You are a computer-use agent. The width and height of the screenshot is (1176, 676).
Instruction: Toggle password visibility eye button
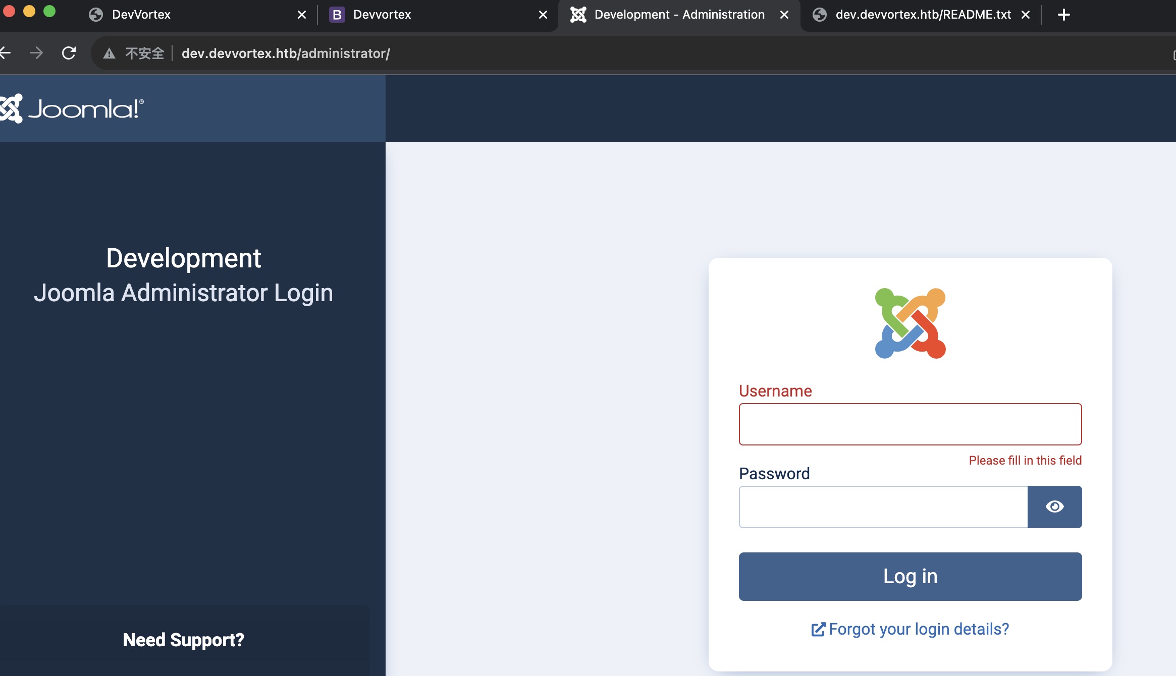1054,506
